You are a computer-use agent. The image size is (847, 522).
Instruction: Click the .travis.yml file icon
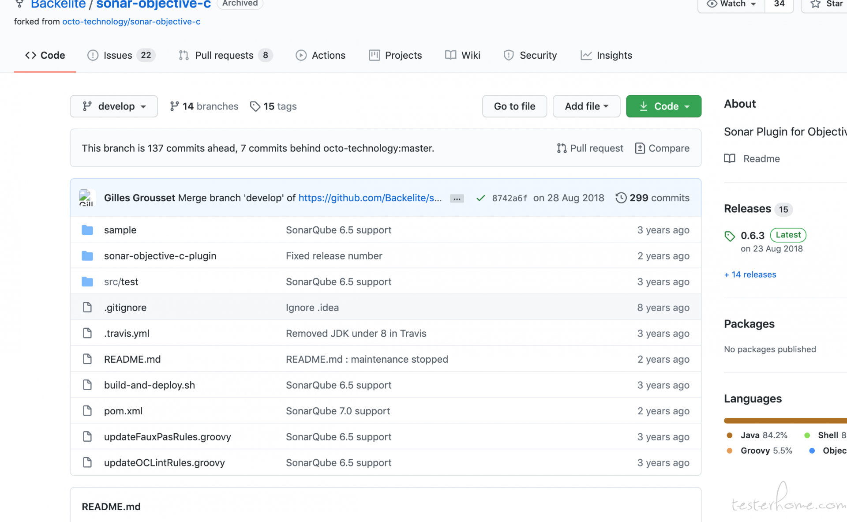[x=87, y=333]
